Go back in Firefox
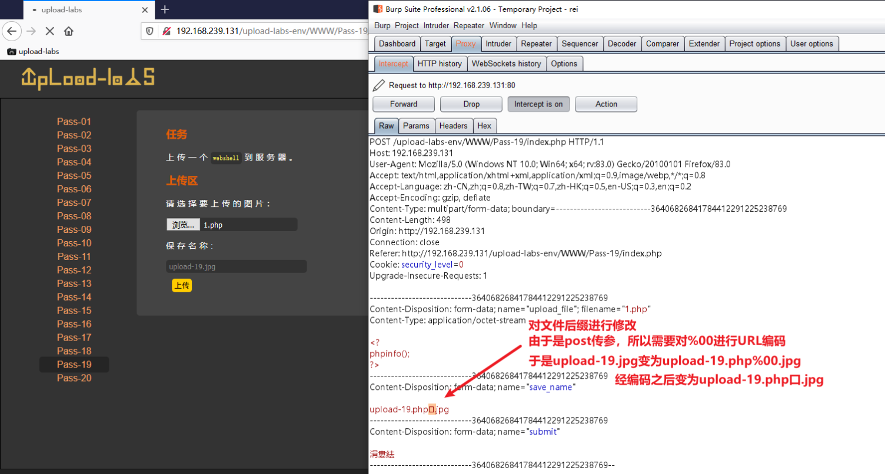The height and width of the screenshot is (474, 885). coord(12,31)
